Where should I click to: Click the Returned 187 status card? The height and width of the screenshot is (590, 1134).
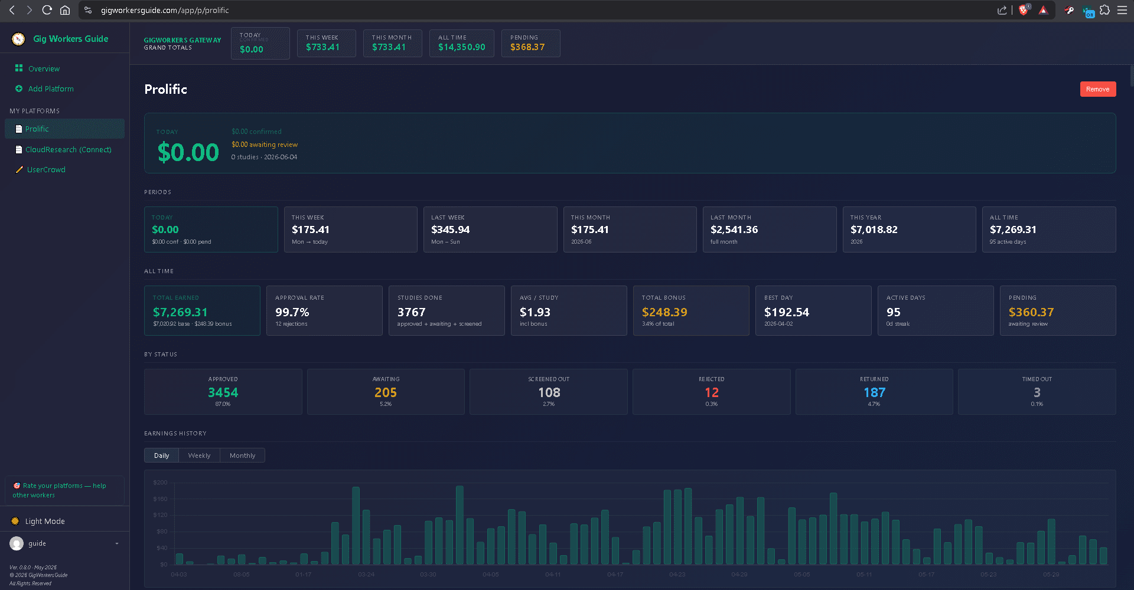pos(874,392)
